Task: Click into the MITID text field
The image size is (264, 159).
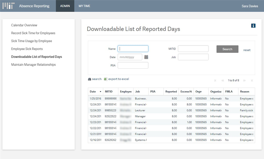Action: (193, 48)
